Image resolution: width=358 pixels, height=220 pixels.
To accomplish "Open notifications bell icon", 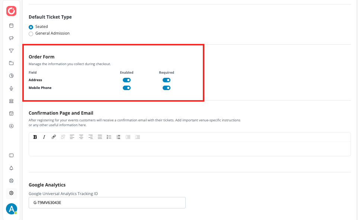I will pos(11,168).
